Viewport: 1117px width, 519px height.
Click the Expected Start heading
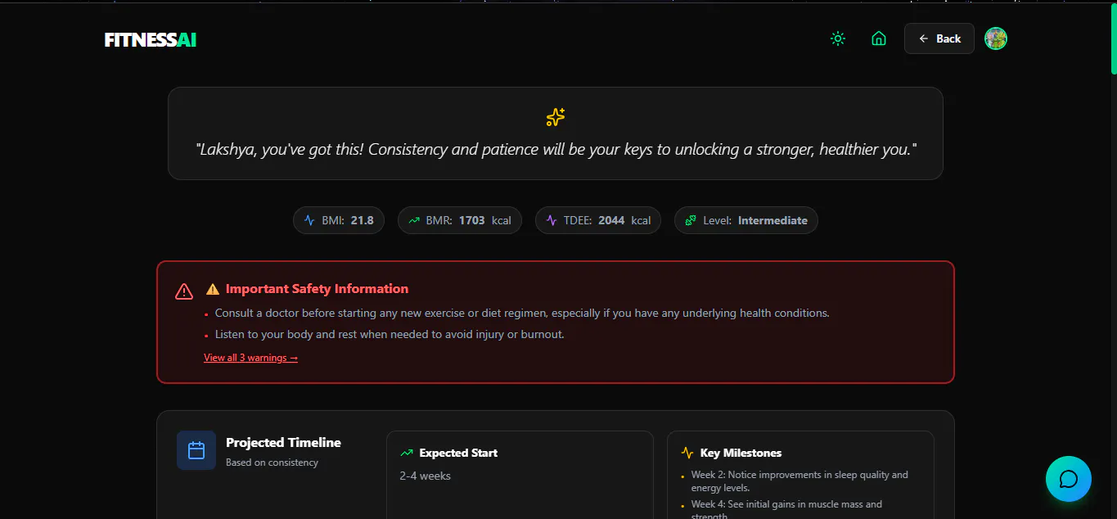pyautogui.click(x=458, y=453)
